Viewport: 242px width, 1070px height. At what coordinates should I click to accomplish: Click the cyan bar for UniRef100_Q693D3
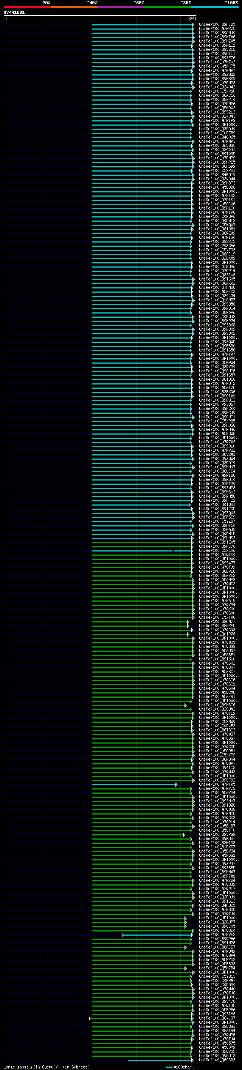[x=161, y=1060]
